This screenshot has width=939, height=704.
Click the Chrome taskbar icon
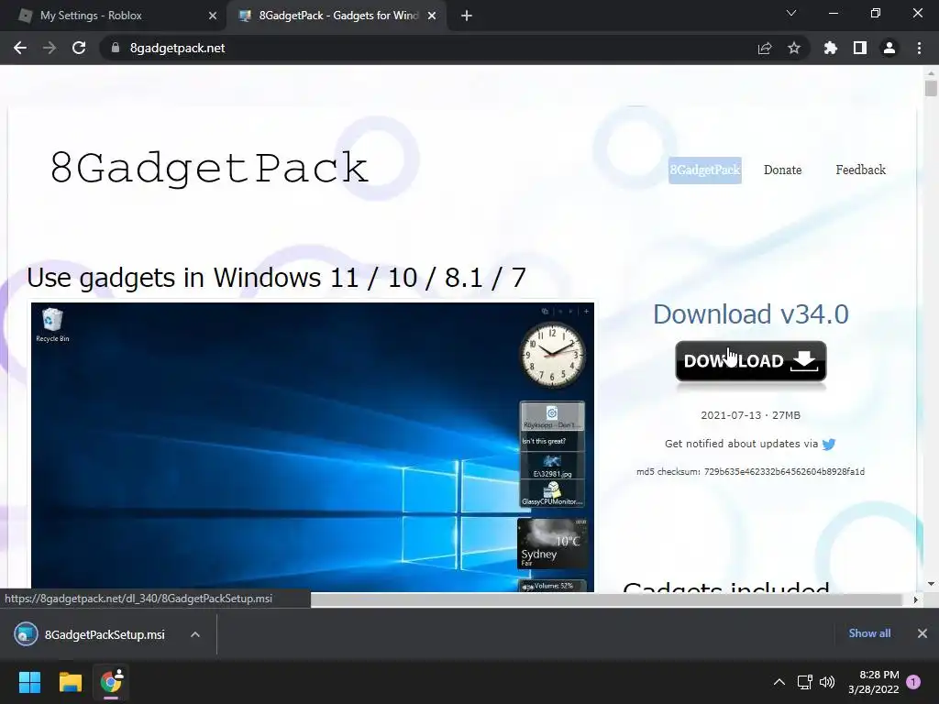(x=111, y=682)
